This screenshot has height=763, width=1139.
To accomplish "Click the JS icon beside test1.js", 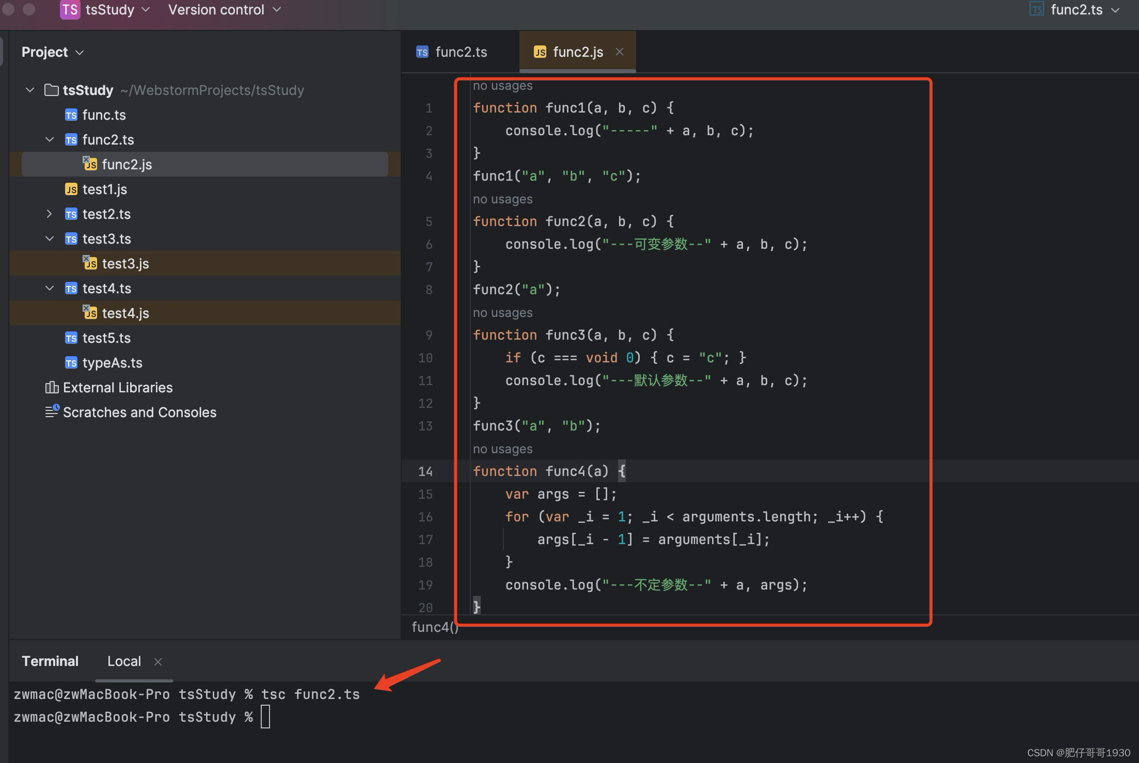I will (71, 189).
